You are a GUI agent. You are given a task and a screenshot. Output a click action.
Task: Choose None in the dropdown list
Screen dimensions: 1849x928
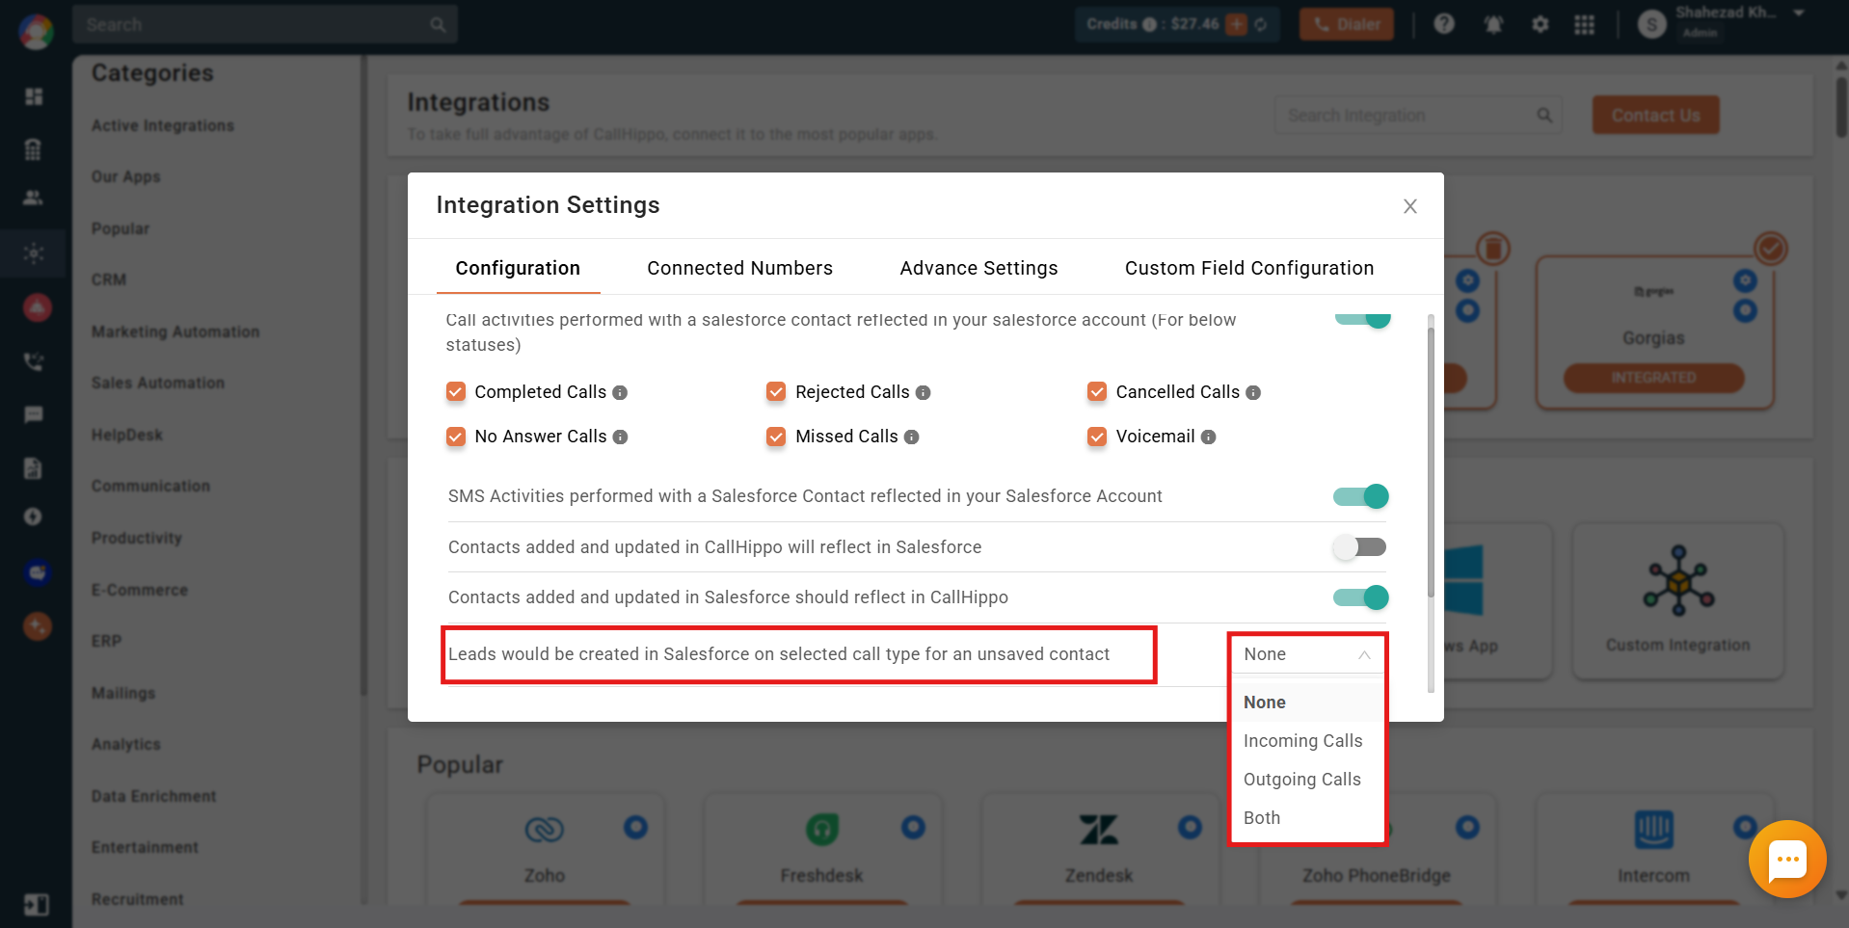coord(1307,703)
